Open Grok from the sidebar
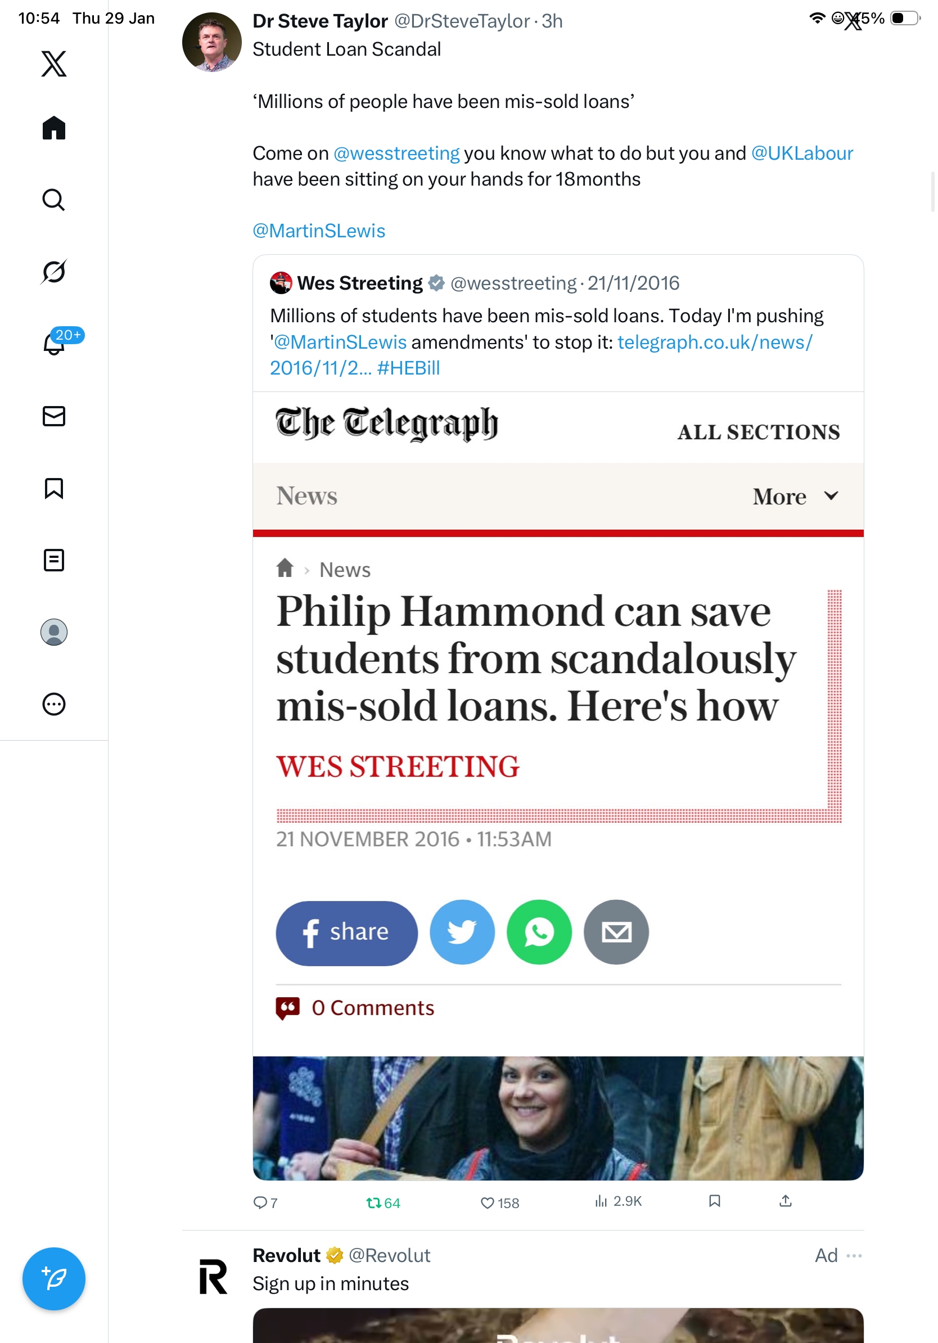Screen dimensions: 938x1343 coord(54,272)
